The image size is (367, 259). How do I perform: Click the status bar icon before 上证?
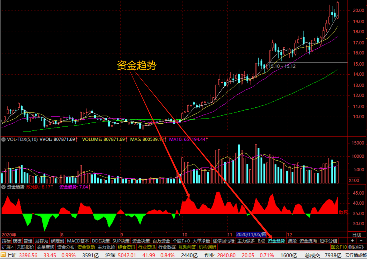click(x=3, y=255)
